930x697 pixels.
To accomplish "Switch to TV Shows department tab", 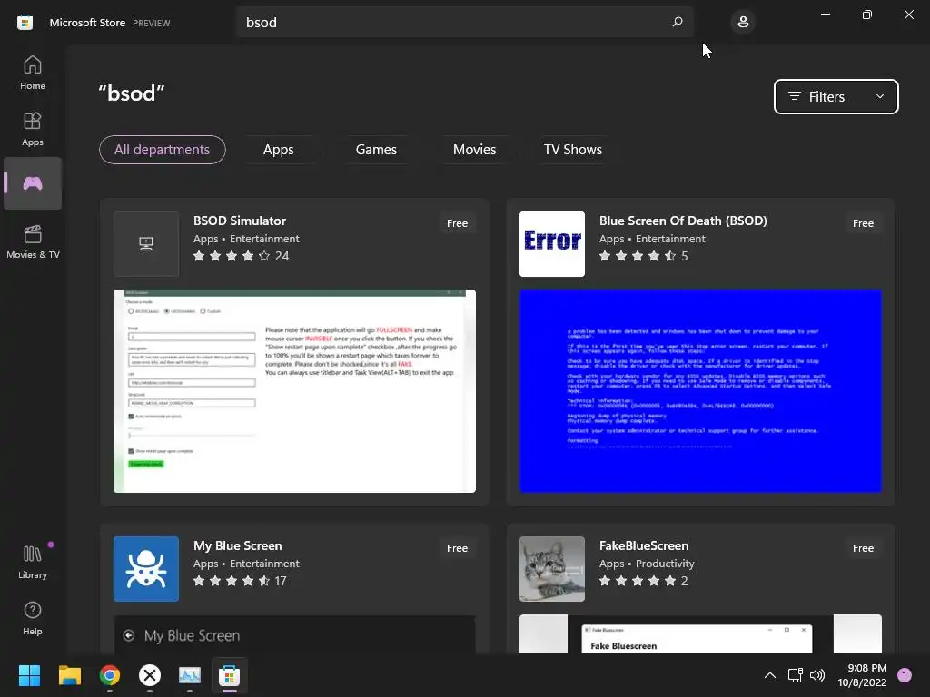I will tap(572, 150).
